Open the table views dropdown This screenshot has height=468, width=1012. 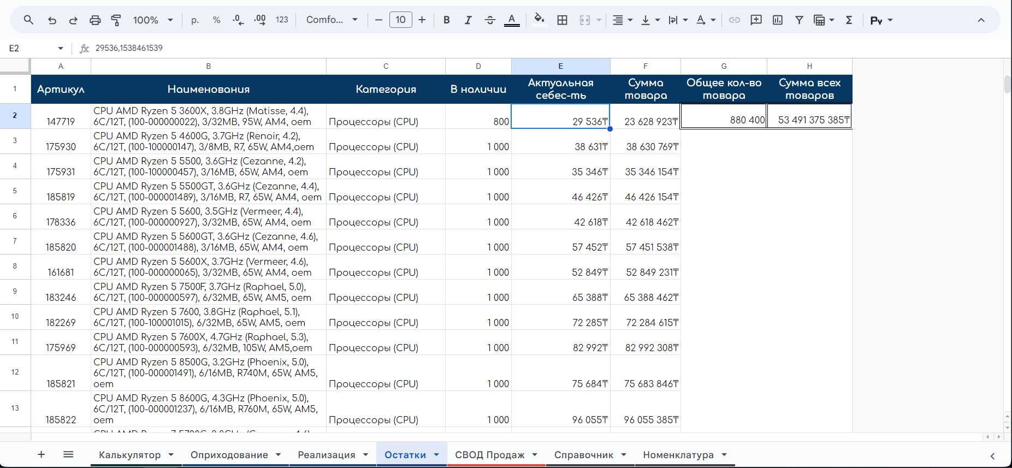[824, 20]
